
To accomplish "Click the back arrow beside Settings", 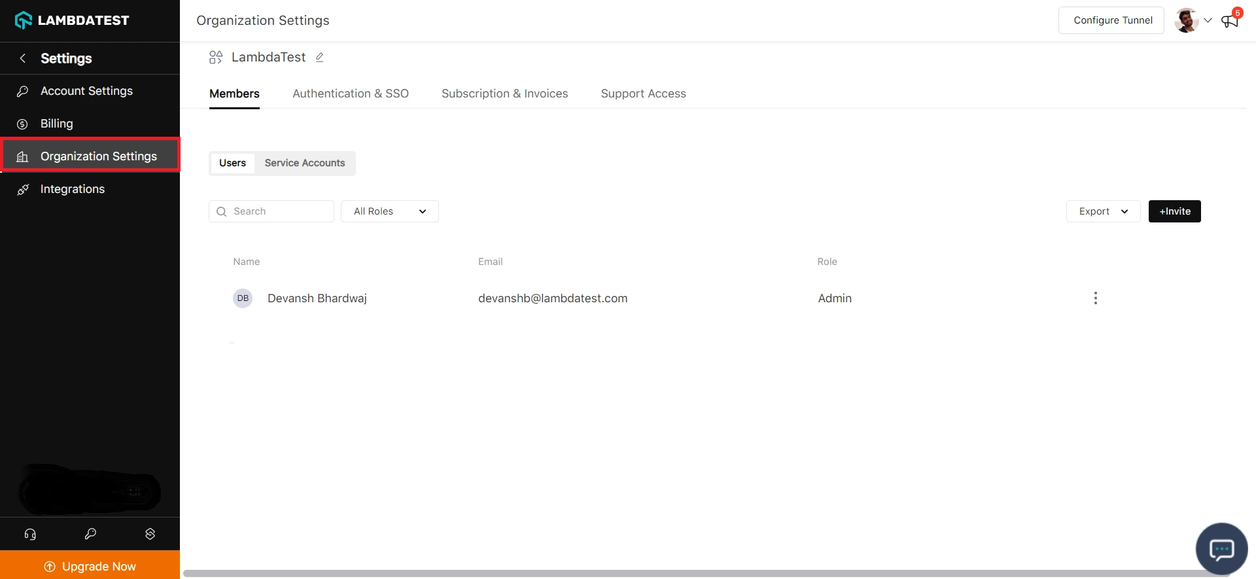I will 23,58.
